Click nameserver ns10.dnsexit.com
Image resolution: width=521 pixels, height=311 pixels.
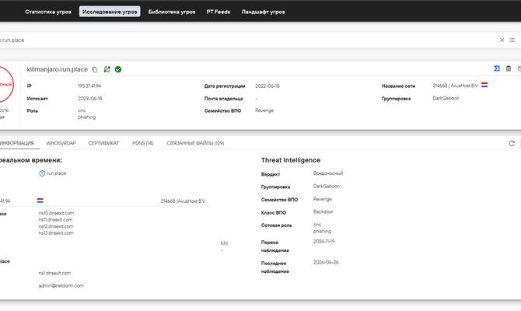56,213
